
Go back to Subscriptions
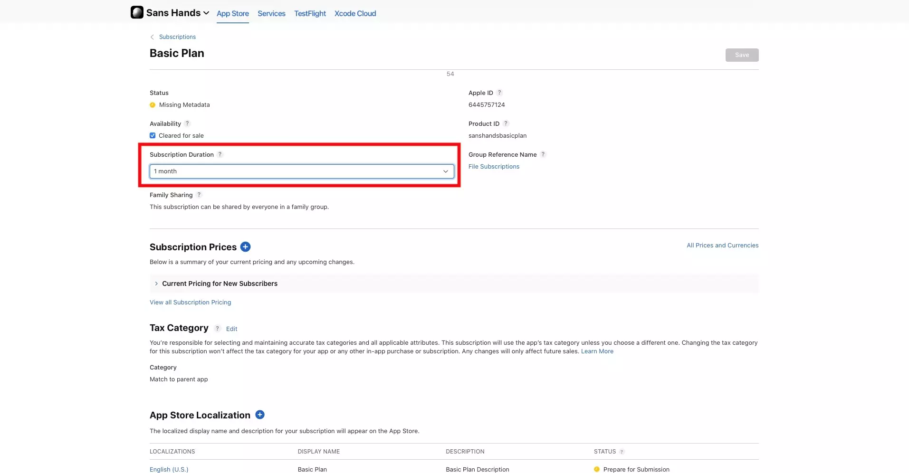click(177, 37)
